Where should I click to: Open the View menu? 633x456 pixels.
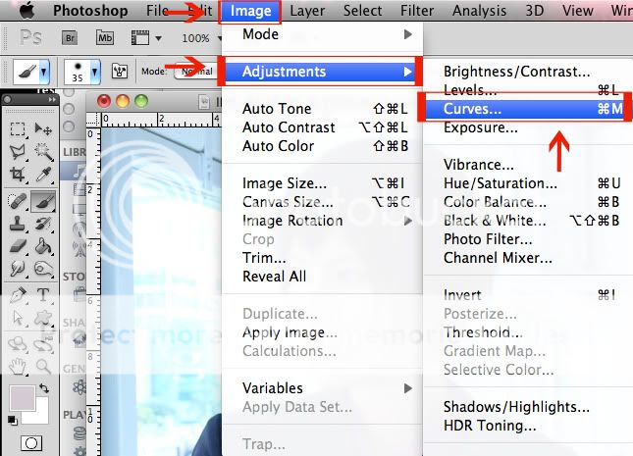pyautogui.click(x=578, y=11)
